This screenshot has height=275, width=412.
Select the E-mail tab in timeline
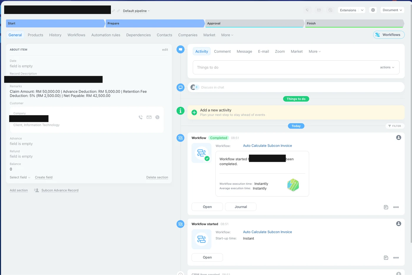coord(263,51)
